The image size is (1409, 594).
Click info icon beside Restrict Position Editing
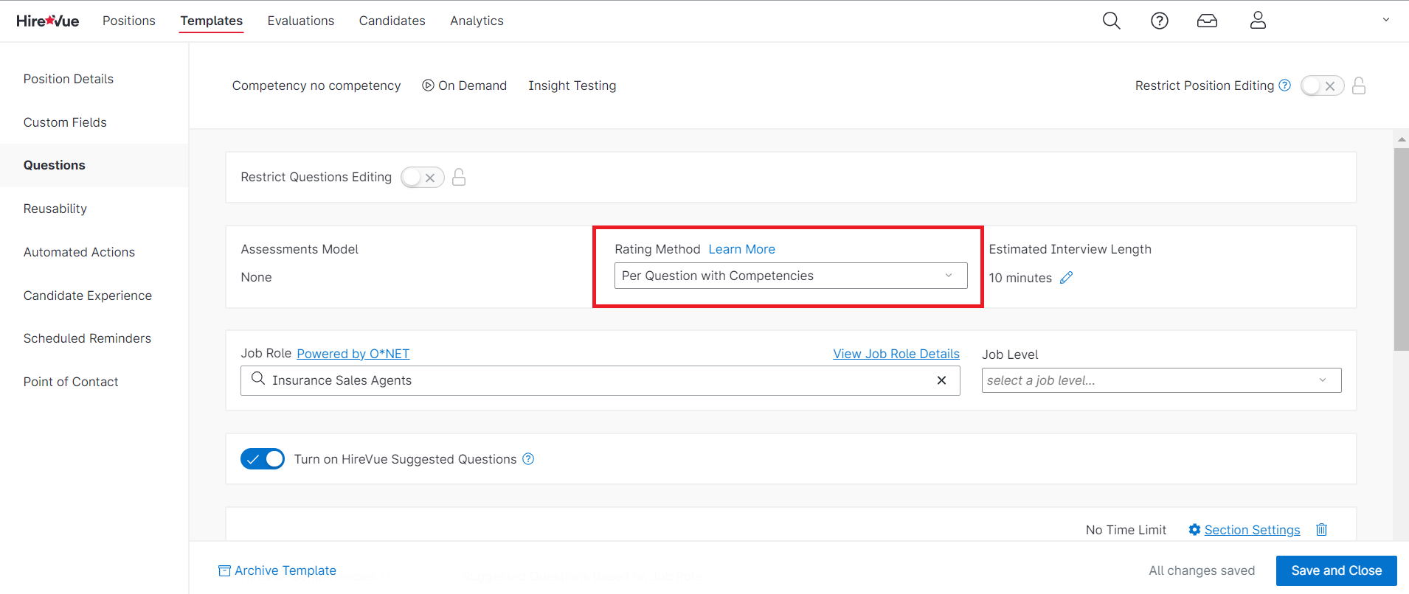pos(1284,85)
